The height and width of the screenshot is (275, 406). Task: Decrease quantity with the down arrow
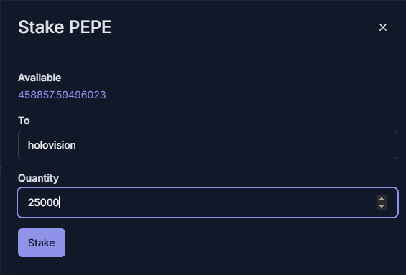click(382, 206)
